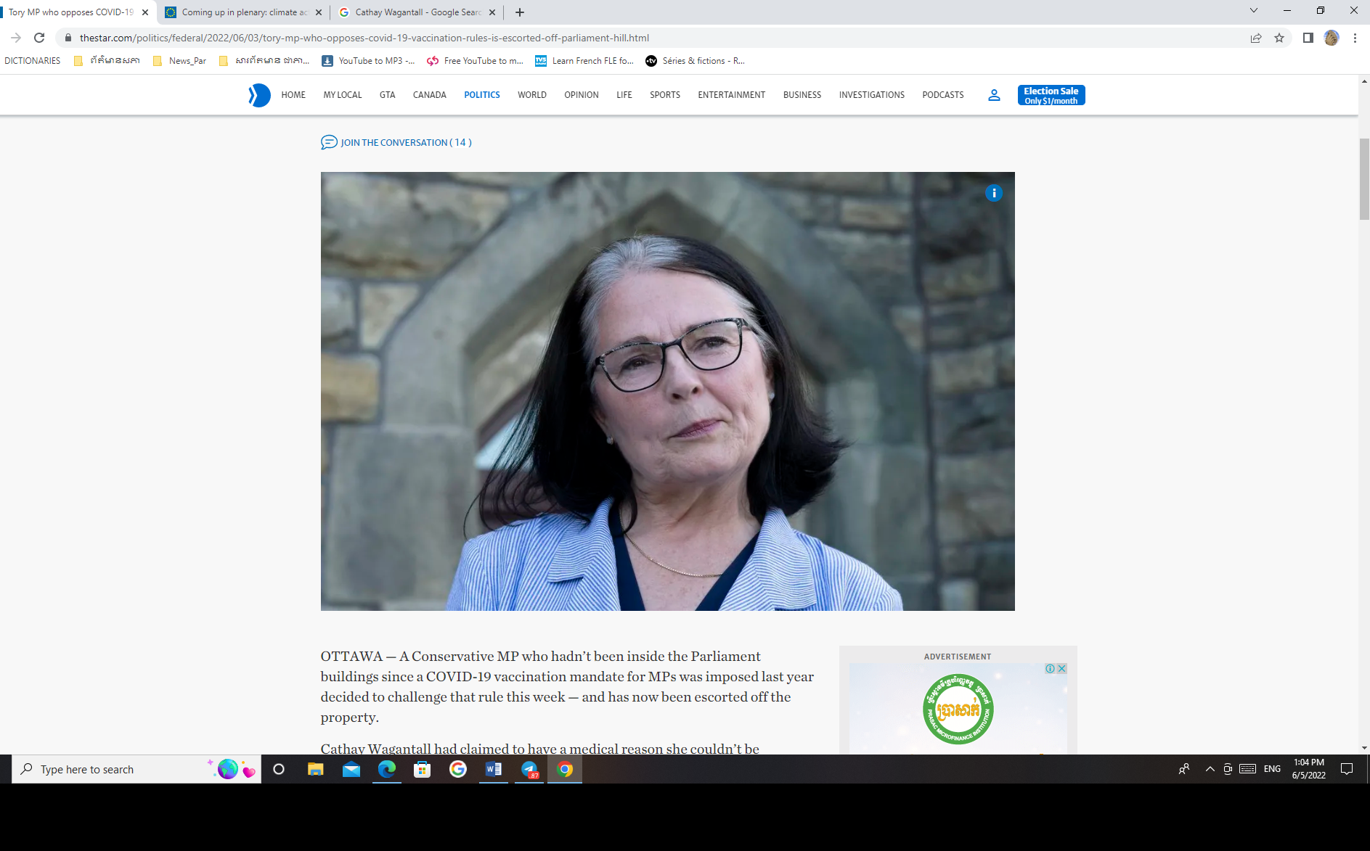
Task: Go to HOME in site navigation
Action: coord(293,95)
